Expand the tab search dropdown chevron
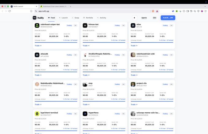208x134 pixels. (x=205, y=6)
